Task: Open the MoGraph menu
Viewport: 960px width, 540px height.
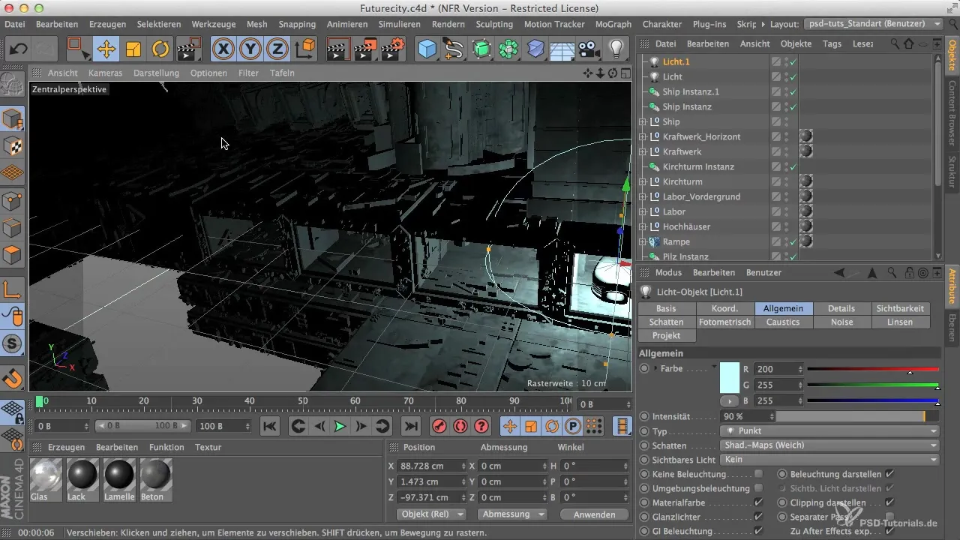Action: [613, 24]
